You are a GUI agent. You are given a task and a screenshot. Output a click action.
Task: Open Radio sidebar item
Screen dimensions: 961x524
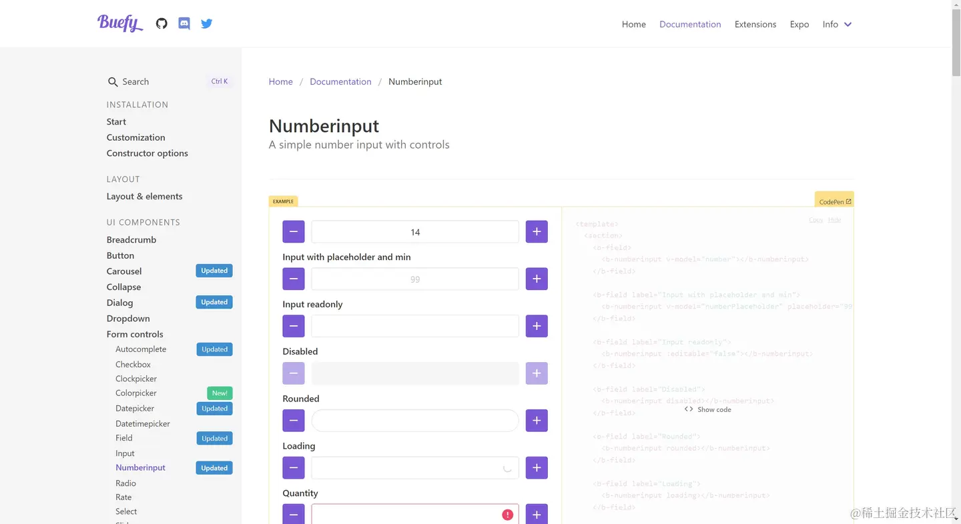tap(125, 483)
